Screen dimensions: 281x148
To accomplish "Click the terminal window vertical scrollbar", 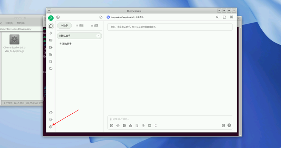I will [x=240, y=81].
